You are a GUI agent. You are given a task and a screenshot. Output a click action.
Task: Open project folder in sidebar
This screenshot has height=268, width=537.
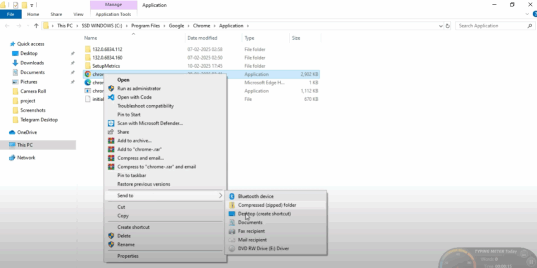[x=27, y=101]
